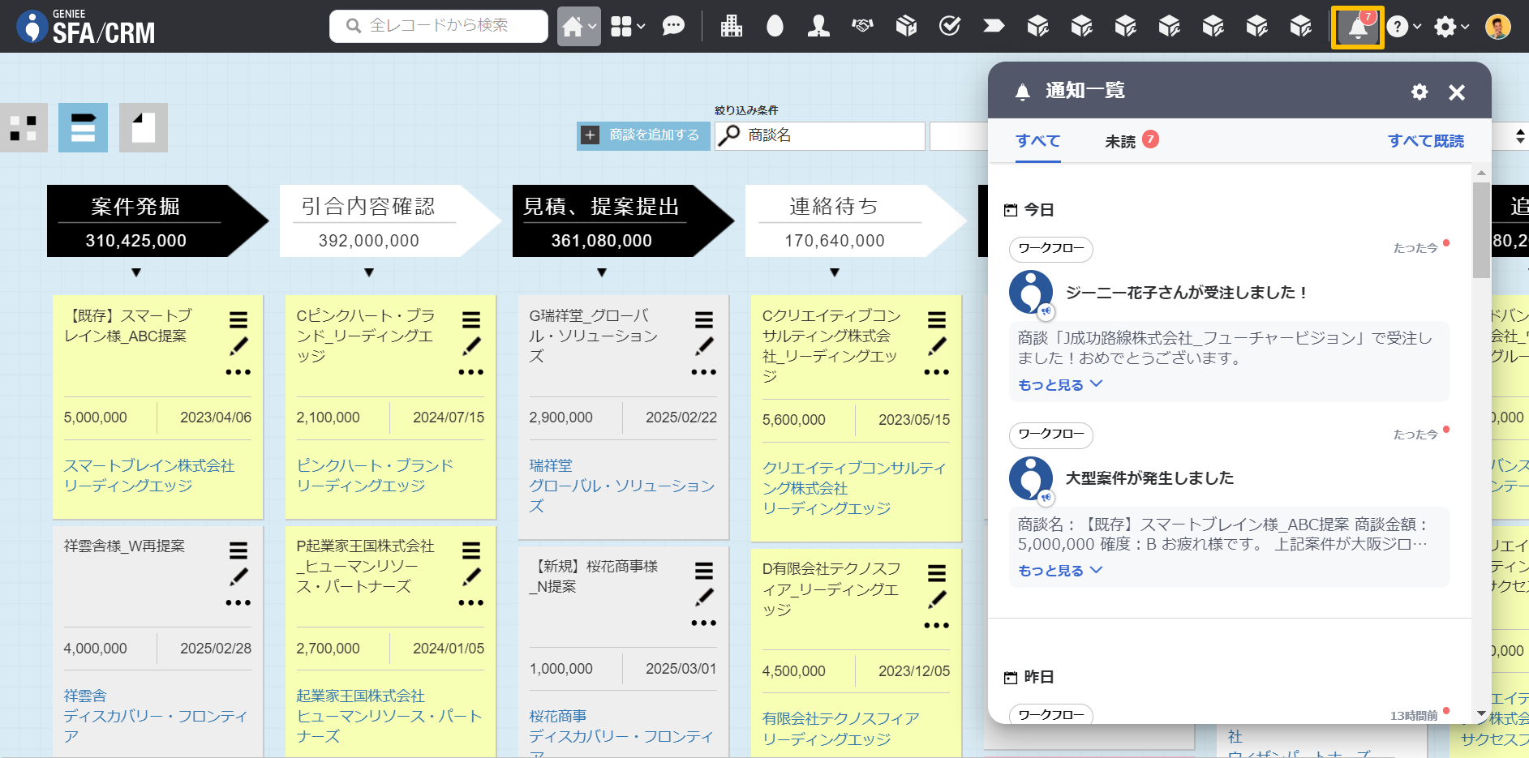Screen dimensions: 1529x758
Task: Open the checkmark tasks icon
Action: point(950,27)
